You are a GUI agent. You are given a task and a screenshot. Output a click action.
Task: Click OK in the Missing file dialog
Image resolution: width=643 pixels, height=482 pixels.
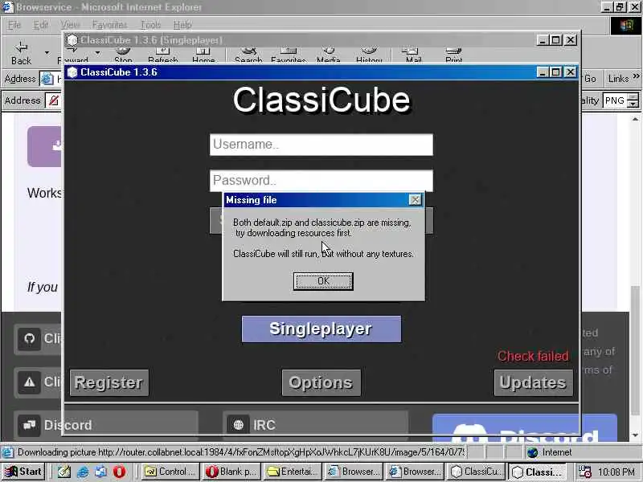coord(323,281)
